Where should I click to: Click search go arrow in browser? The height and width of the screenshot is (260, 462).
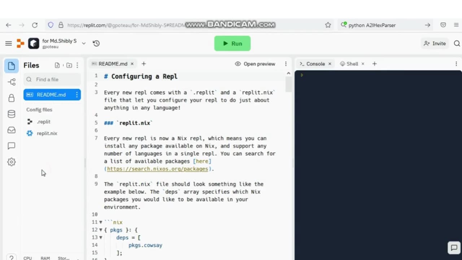click(x=427, y=25)
